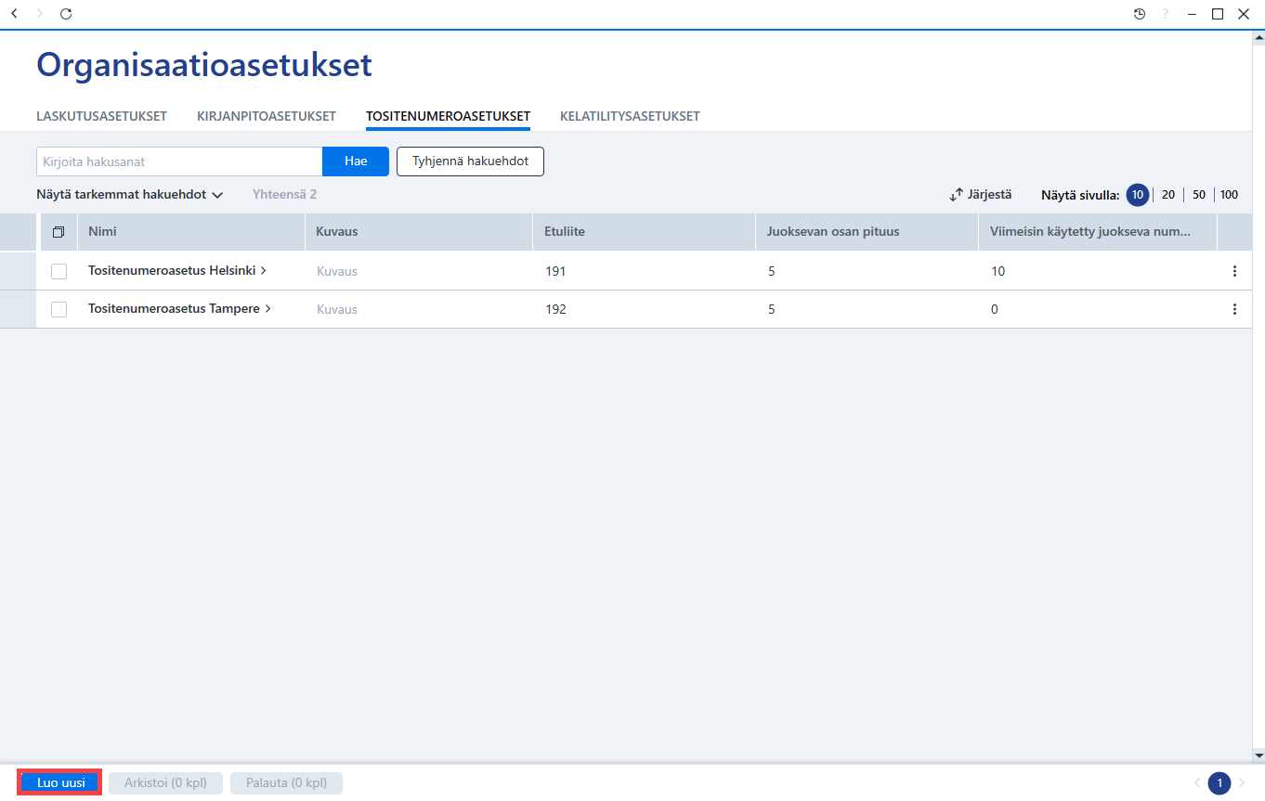Open Tositenumeroasetus Helsinki details chevron
1265x801 pixels.
pos(264,271)
